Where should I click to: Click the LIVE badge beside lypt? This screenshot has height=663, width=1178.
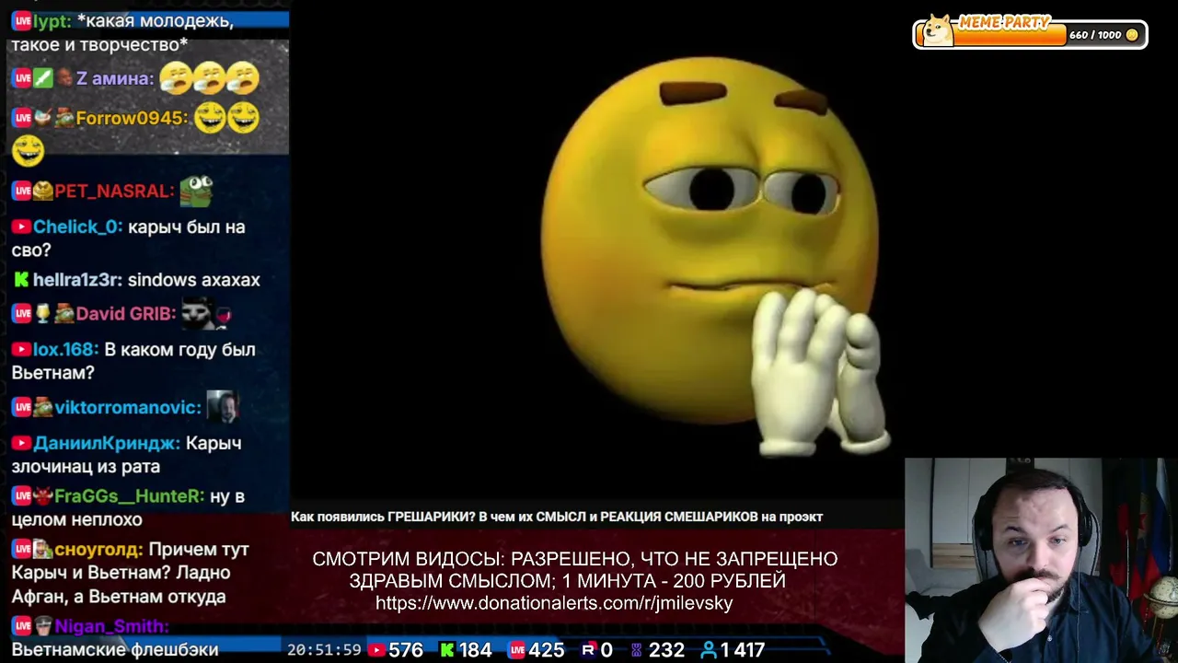pyautogui.click(x=21, y=21)
